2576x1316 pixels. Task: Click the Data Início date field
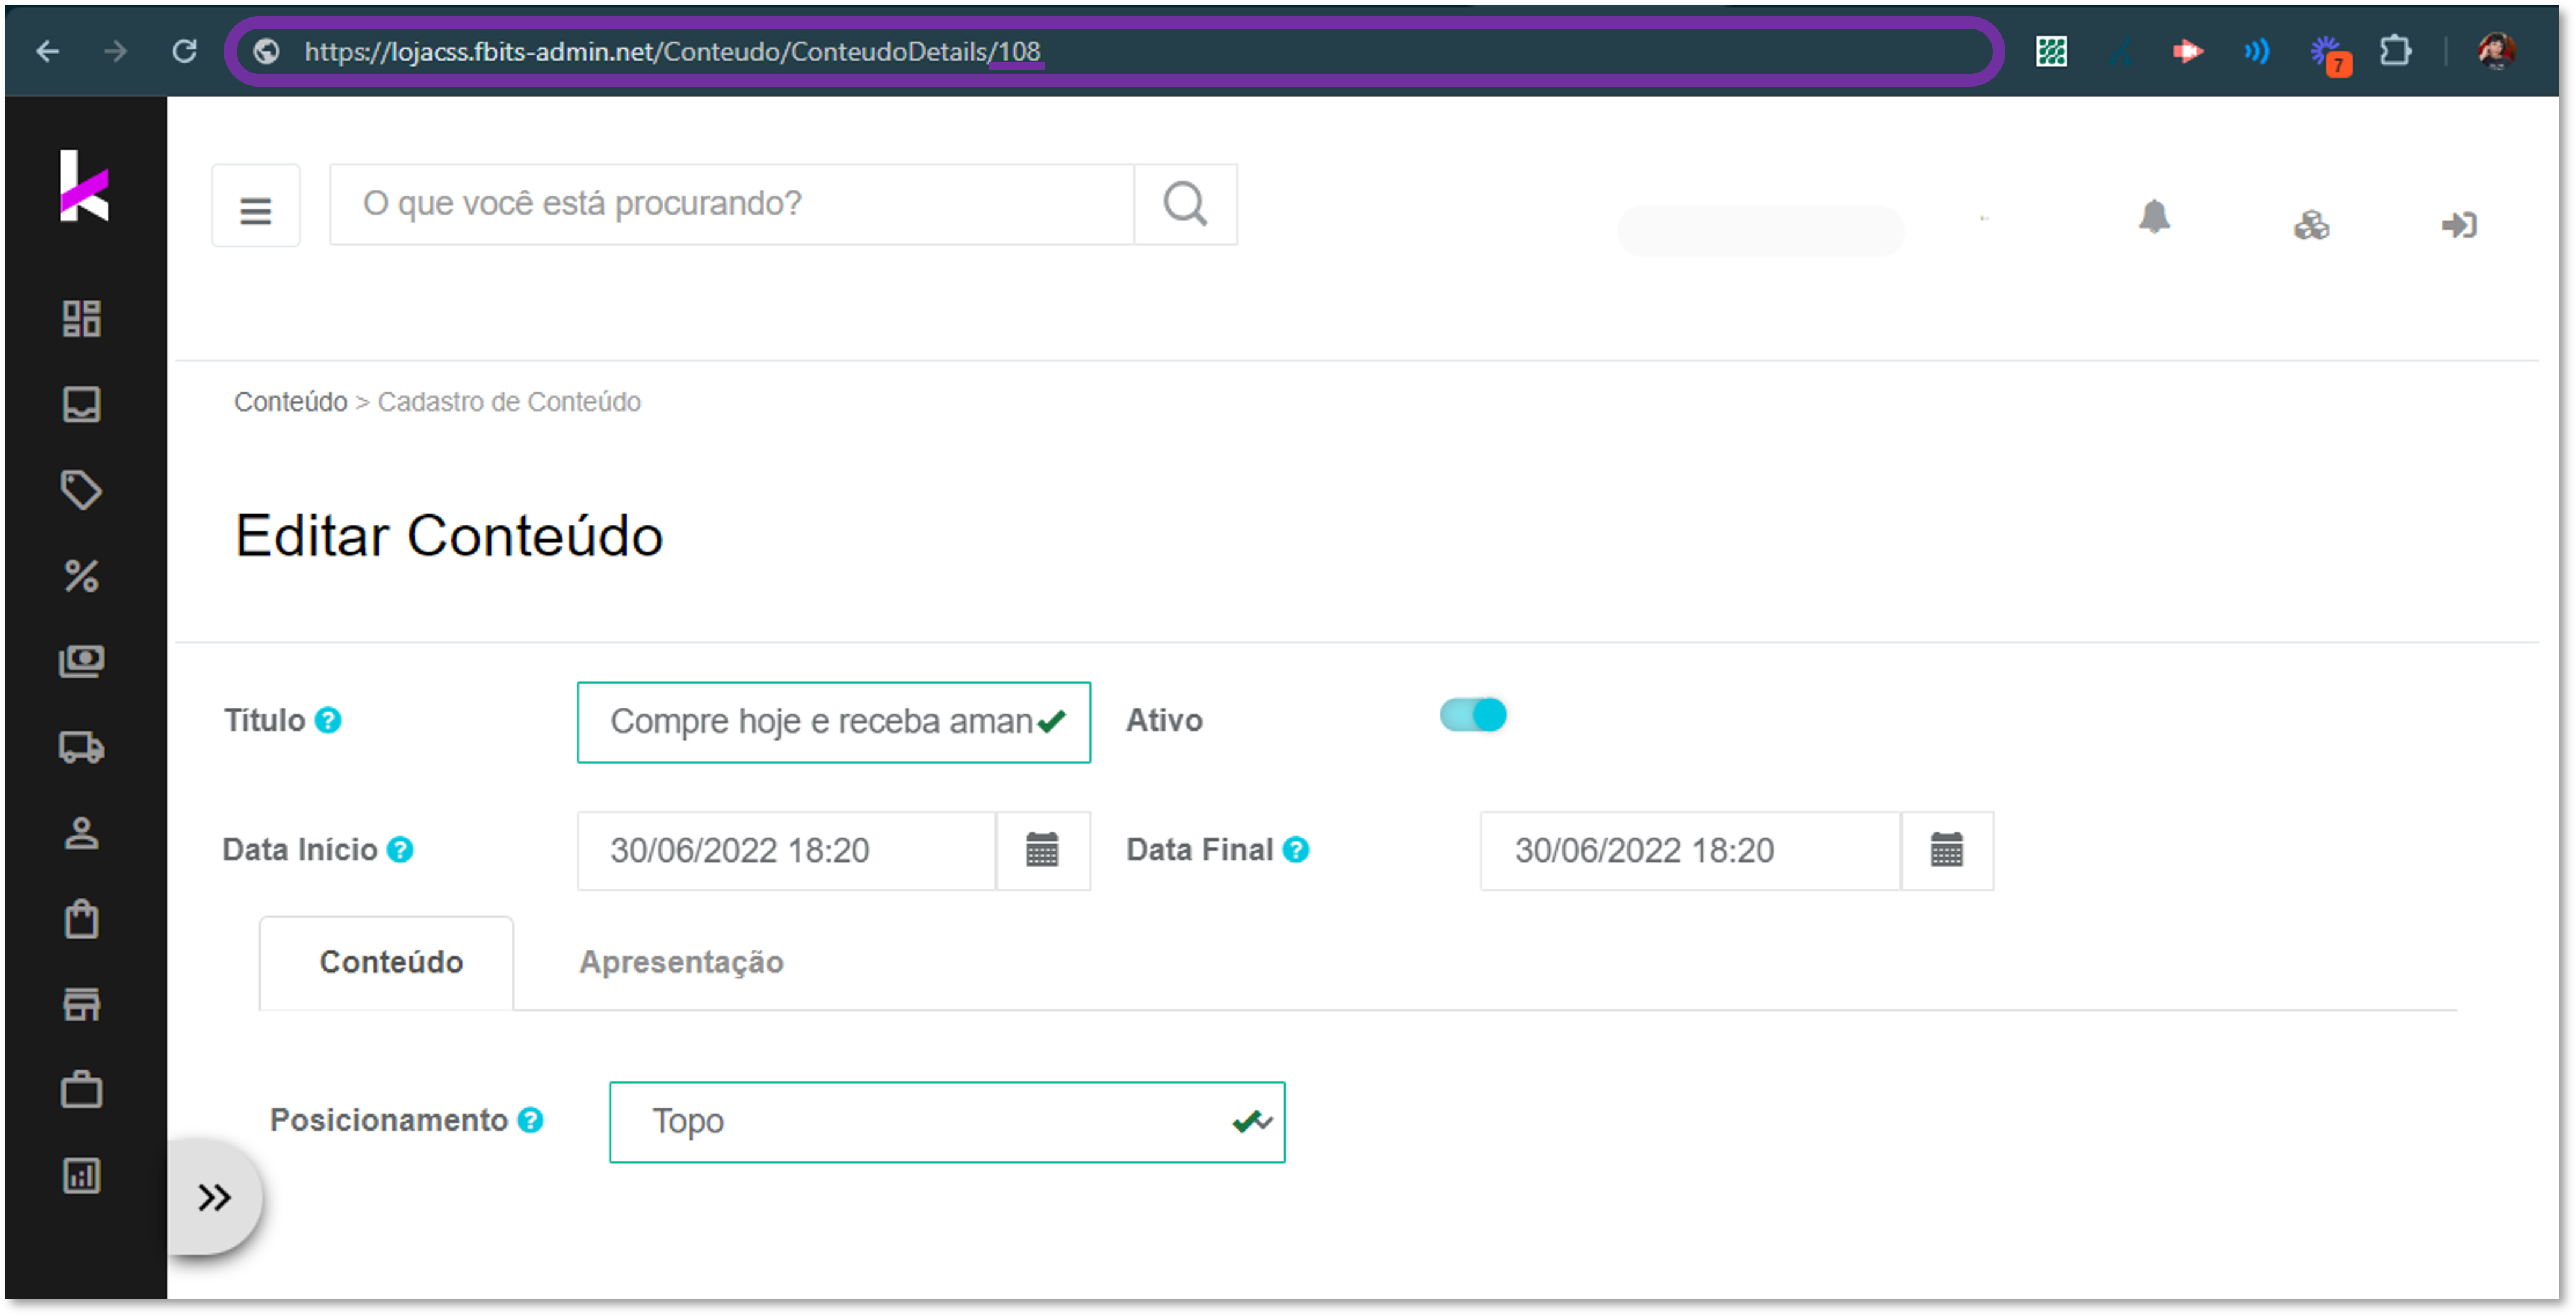786,852
